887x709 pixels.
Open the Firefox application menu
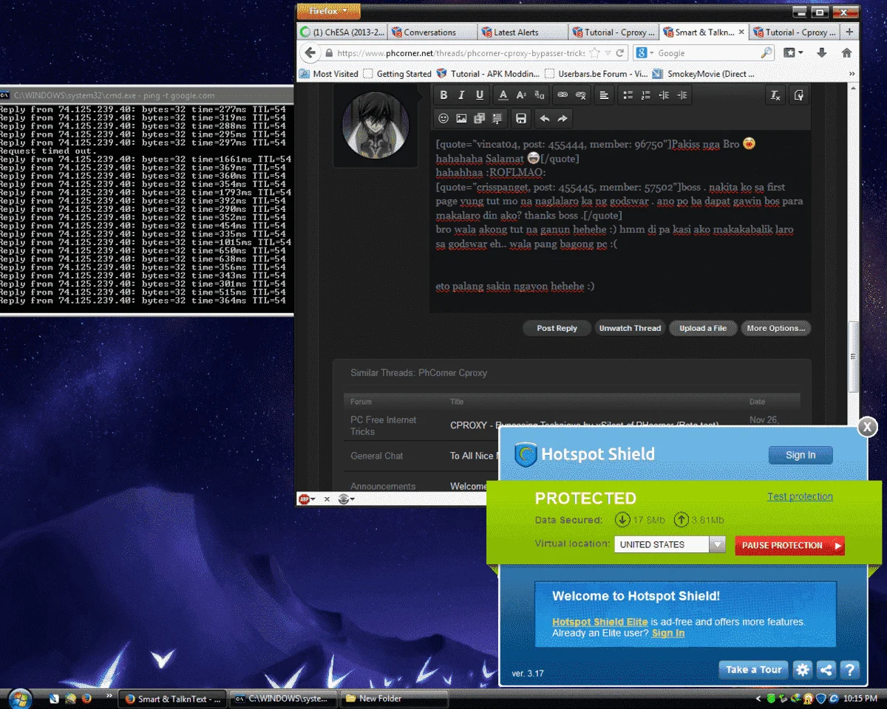tap(328, 11)
